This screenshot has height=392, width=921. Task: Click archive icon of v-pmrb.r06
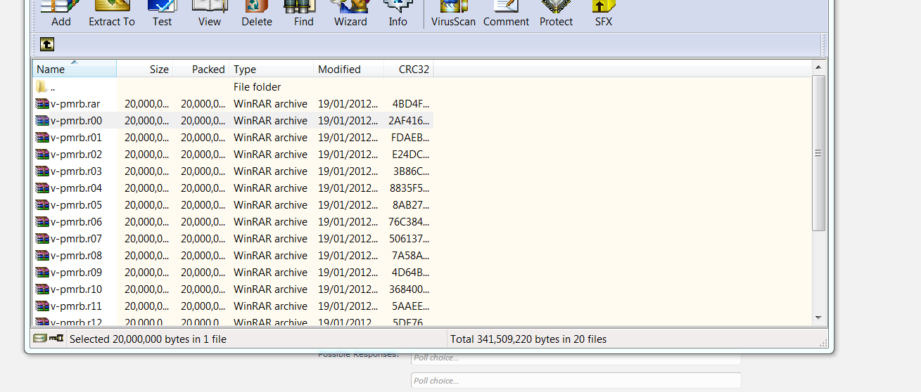coord(42,222)
